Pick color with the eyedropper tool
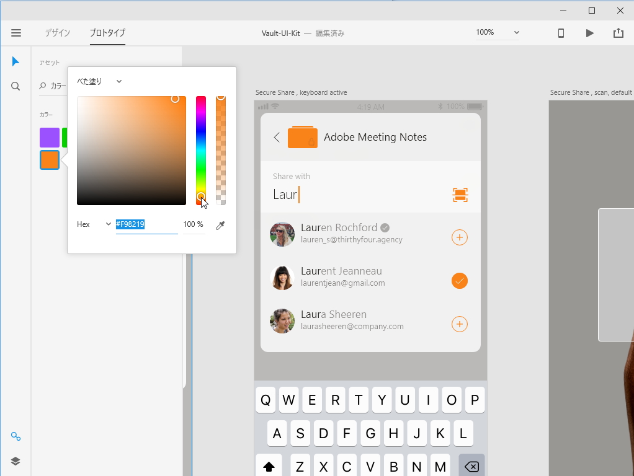The image size is (634, 476). (220, 225)
